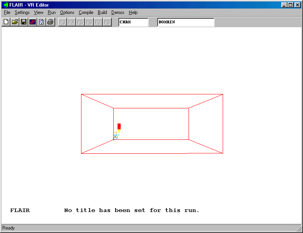Open the File menu
Image resolution: width=303 pixels, height=233 pixels.
coord(7,12)
